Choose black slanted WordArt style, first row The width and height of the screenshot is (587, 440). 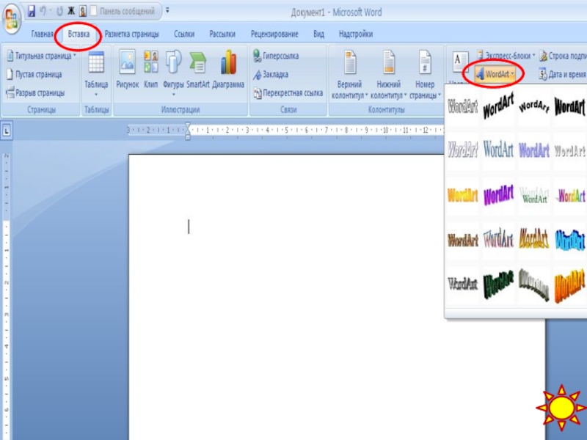pyautogui.click(x=498, y=106)
